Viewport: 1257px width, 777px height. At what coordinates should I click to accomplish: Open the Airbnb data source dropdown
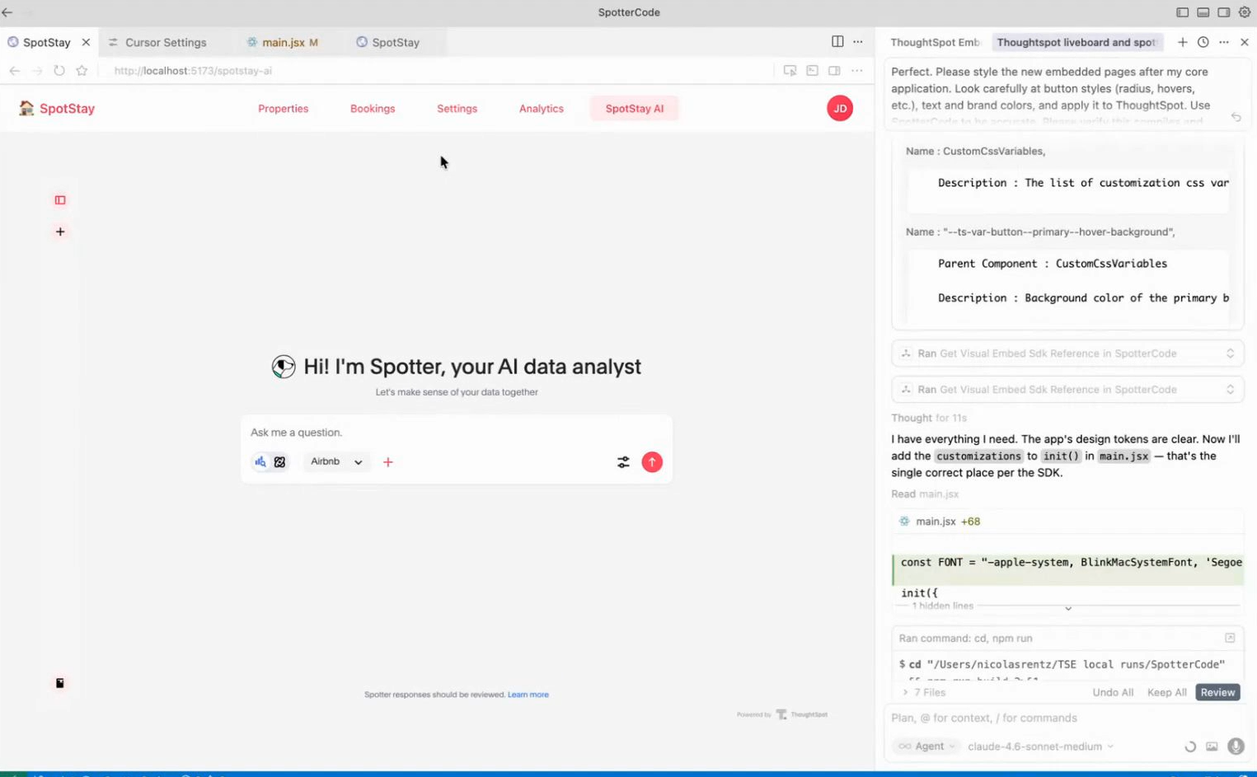pos(336,462)
